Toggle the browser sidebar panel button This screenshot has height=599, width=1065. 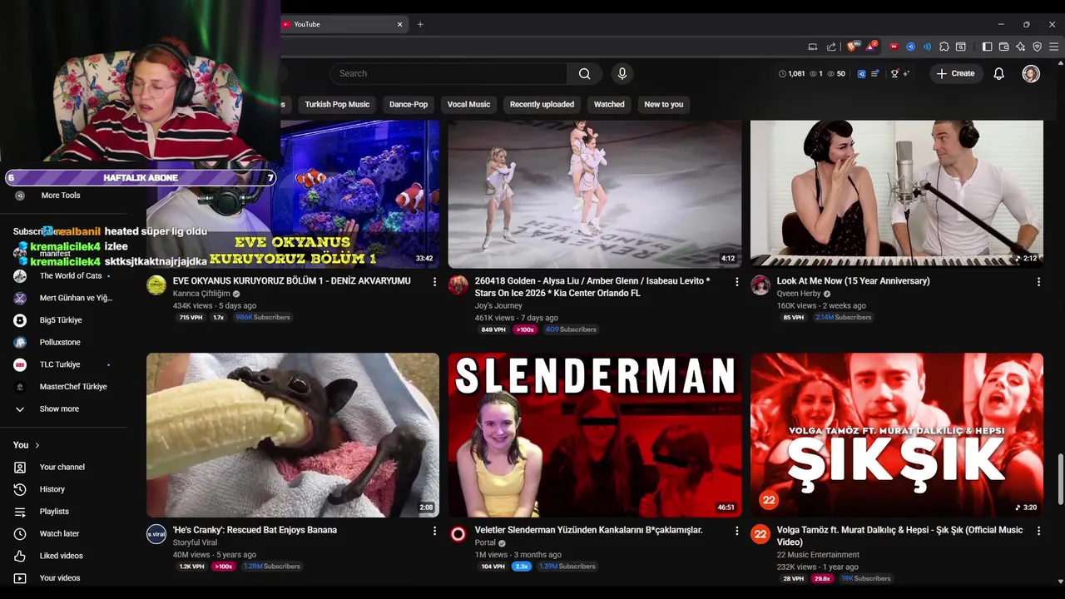tap(987, 47)
